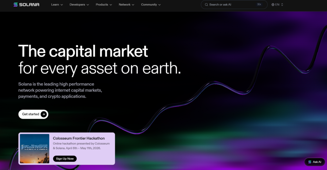Click the Frontier hackathon thumbnail image
This screenshot has width=327, height=170.
pos(34,149)
